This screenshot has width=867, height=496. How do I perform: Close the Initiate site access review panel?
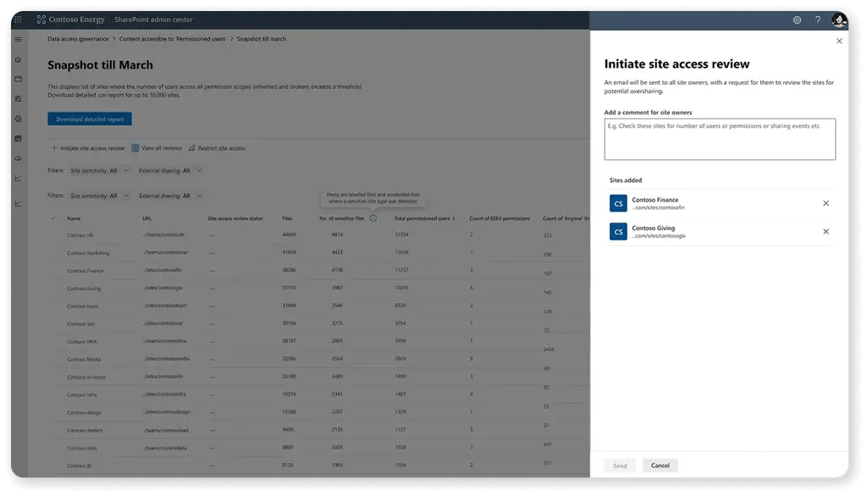839,41
